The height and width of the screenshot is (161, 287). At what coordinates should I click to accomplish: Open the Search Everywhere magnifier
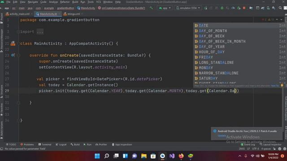pos(280,8)
